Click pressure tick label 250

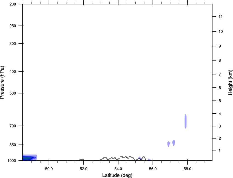pos(13,26)
